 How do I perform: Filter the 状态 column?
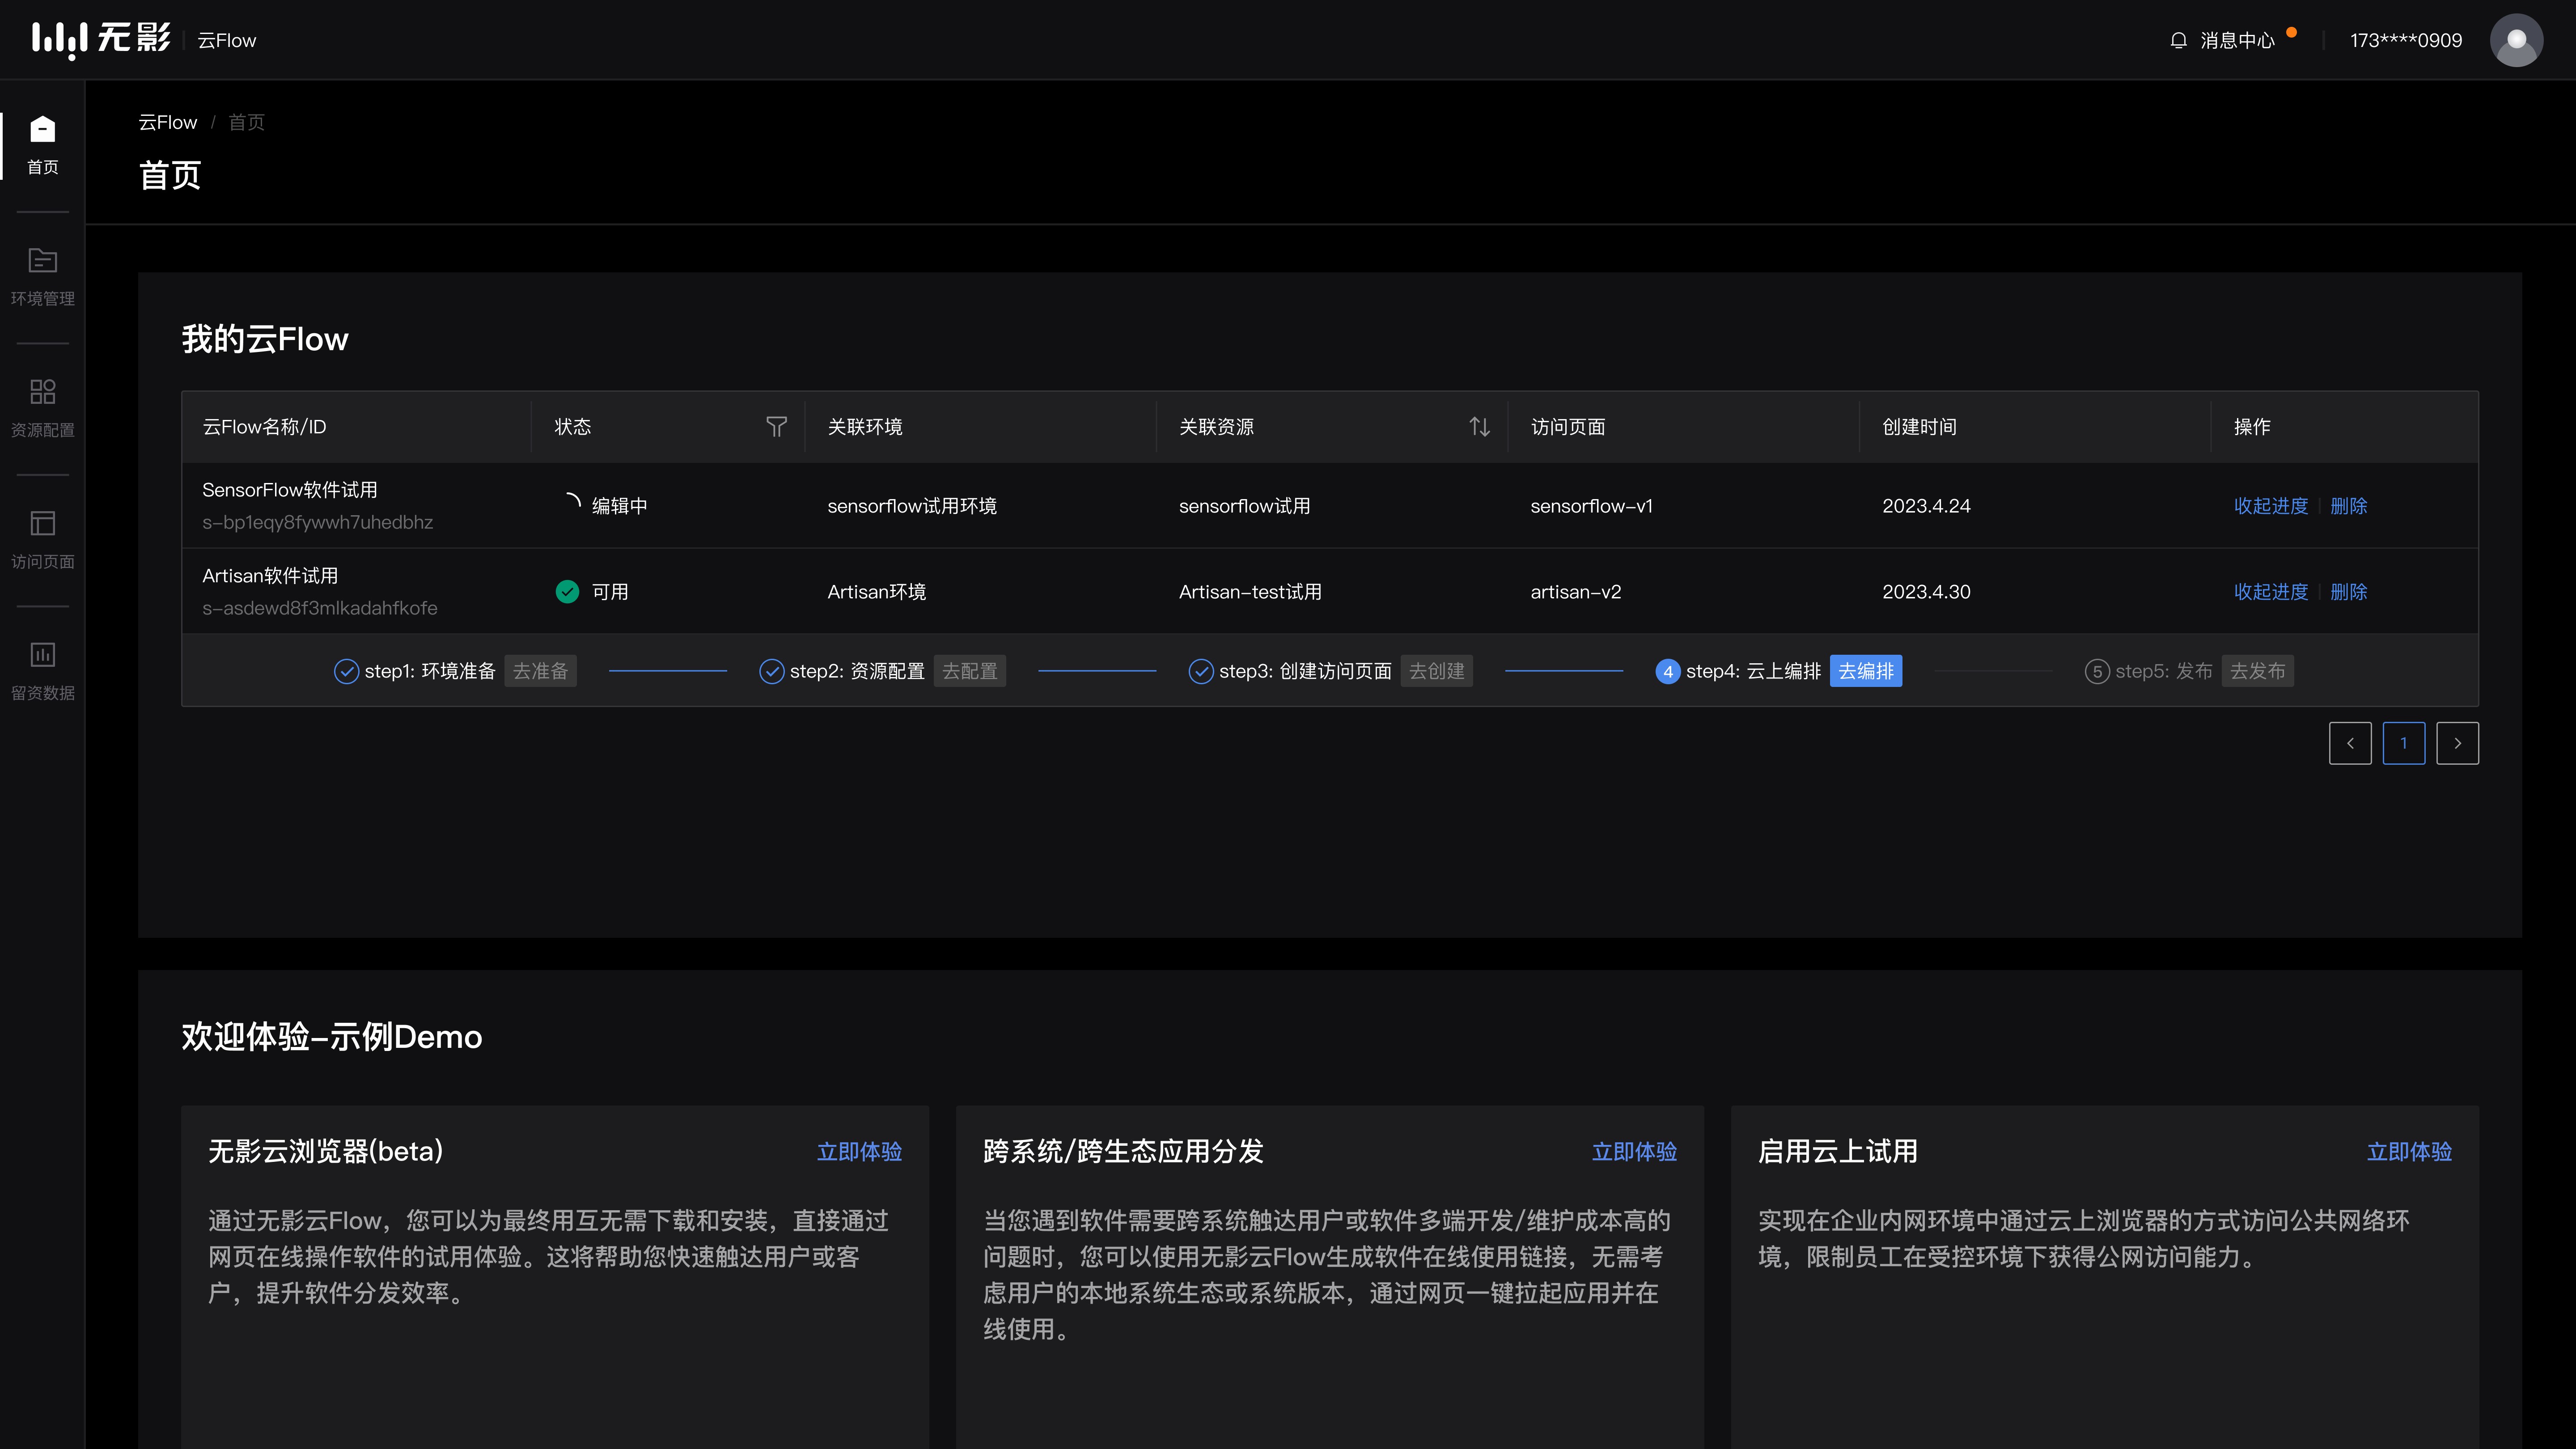(x=776, y=427)
